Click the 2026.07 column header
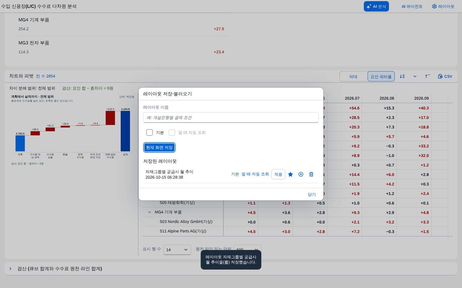 pos(345,98)
